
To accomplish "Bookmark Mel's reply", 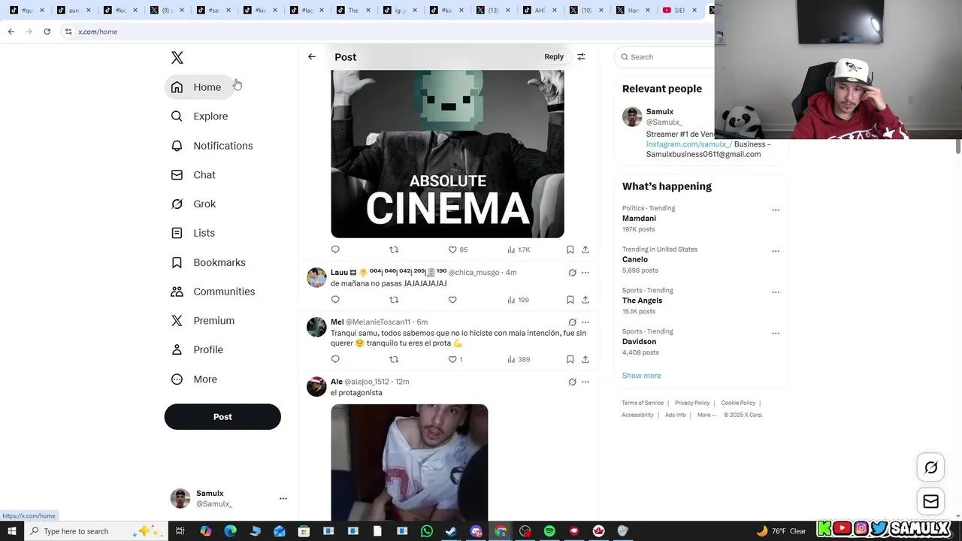I will point(570,359).
